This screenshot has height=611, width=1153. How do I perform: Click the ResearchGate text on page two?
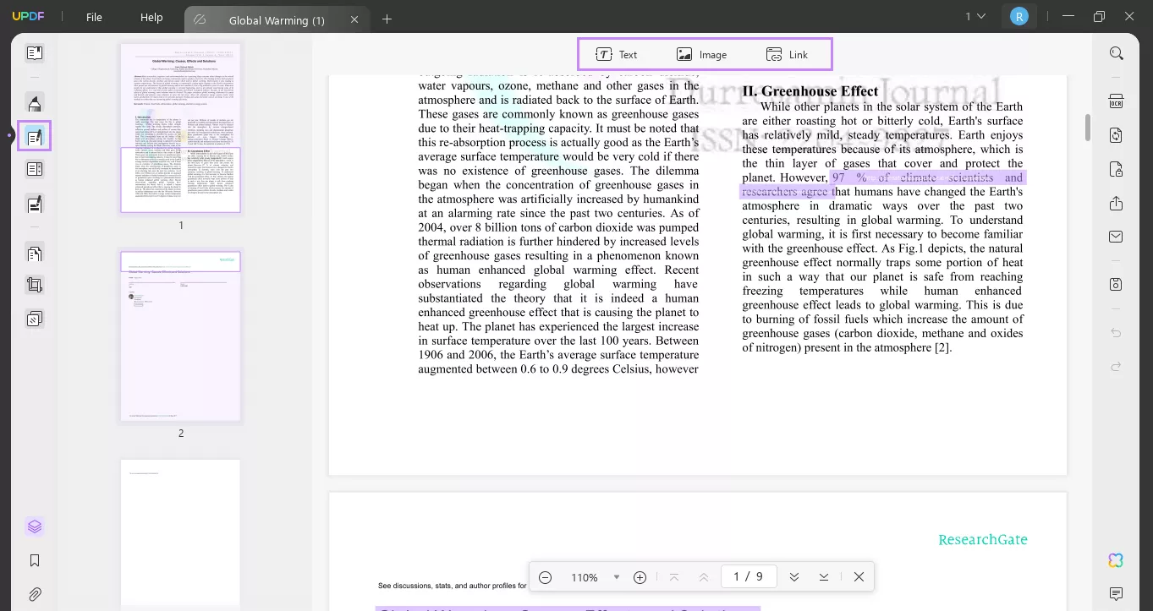[x=983, y=540]
